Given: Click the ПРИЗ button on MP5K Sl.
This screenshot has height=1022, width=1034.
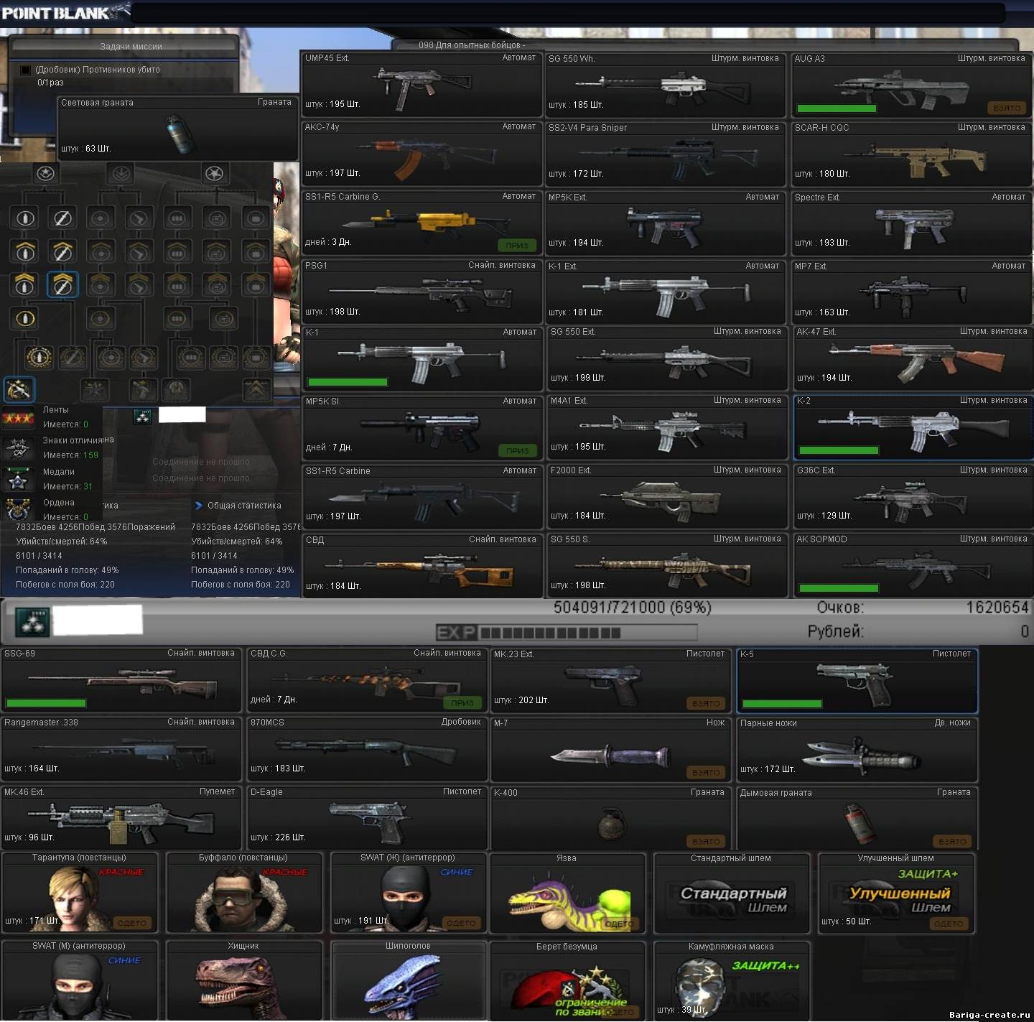Looking at the screenshot, I should point(517,451).
